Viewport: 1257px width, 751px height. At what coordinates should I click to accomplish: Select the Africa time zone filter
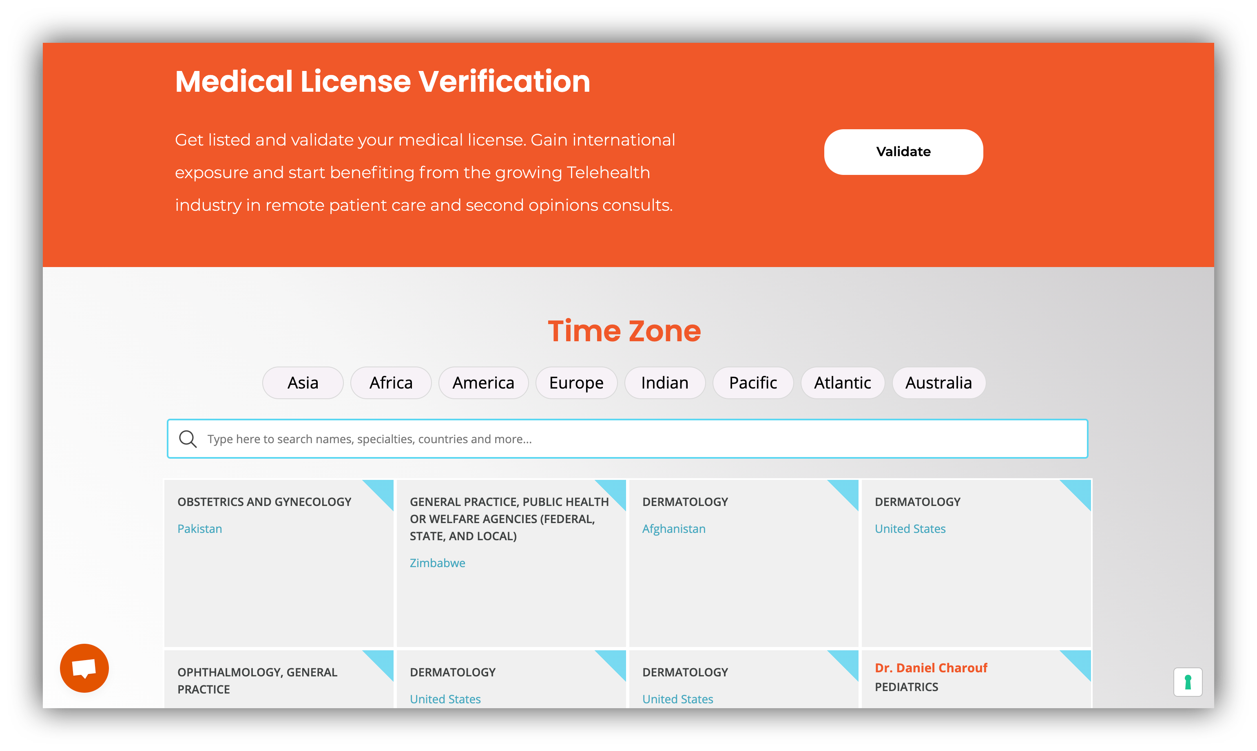click(391, 382)
